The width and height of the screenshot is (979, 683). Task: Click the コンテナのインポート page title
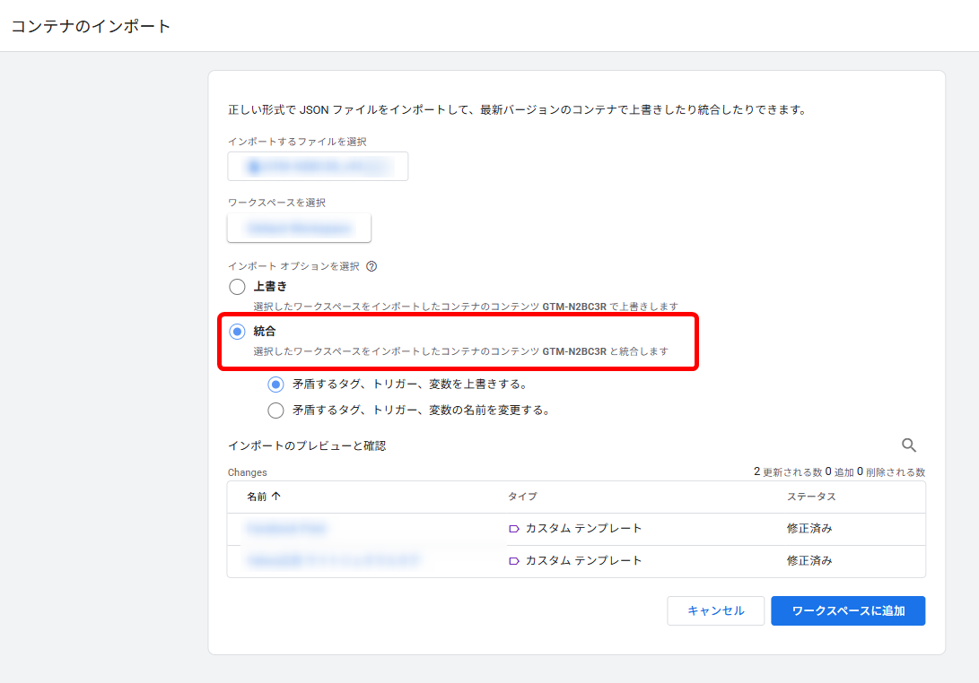[x=91, y=26]
